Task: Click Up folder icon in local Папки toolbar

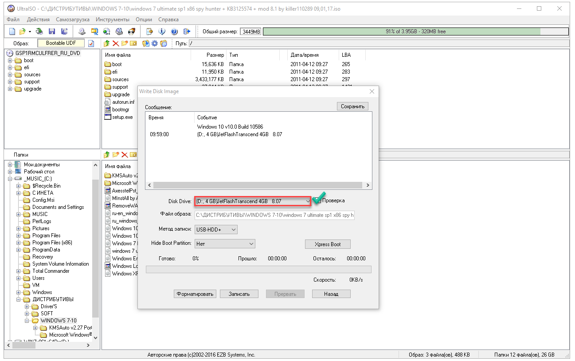Action: pos(107,155)
